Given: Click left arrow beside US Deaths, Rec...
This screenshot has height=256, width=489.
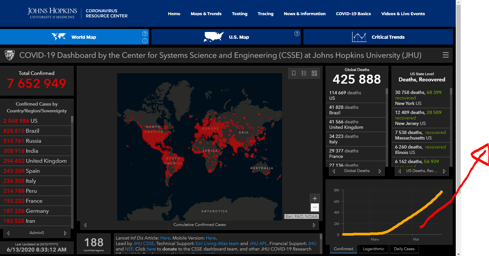Looking at the screenshot, I should (x=400, y=171).
